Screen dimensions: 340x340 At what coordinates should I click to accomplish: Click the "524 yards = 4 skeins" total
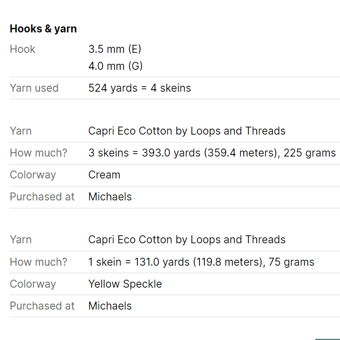pos(140,88)
